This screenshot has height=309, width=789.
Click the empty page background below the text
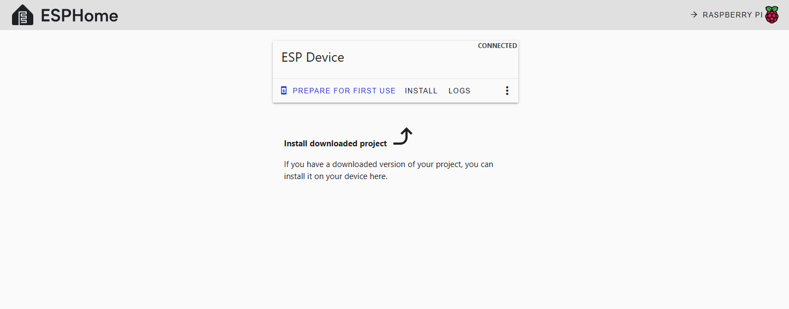(393, 246)
